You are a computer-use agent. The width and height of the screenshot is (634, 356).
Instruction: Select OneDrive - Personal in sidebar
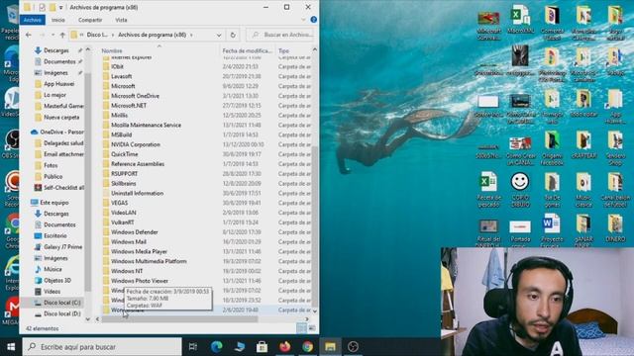click(x=61, y=132)
